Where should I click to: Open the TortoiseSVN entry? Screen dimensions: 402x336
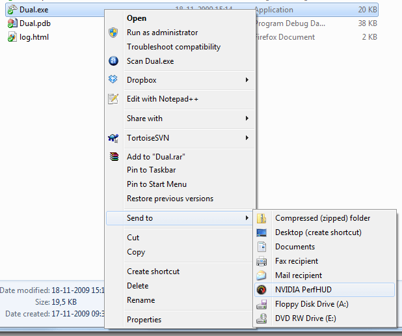(180, 138)
